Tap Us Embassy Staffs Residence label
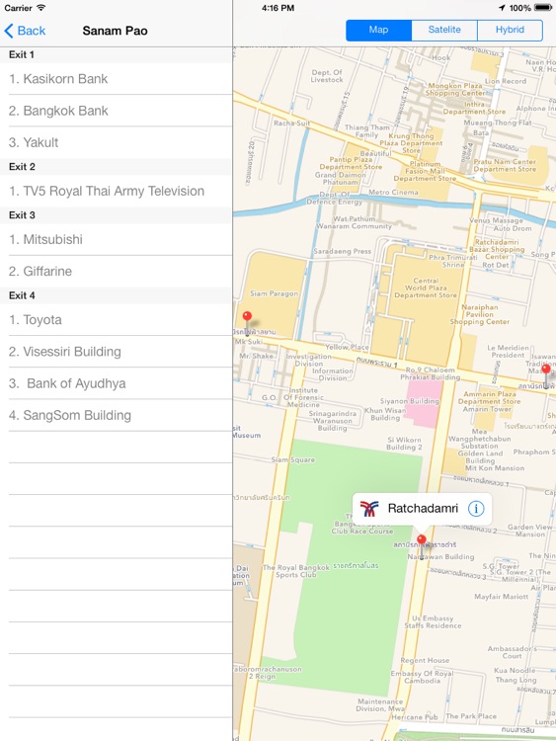Screen dimensions: 556x741 [x=433, y=621]
